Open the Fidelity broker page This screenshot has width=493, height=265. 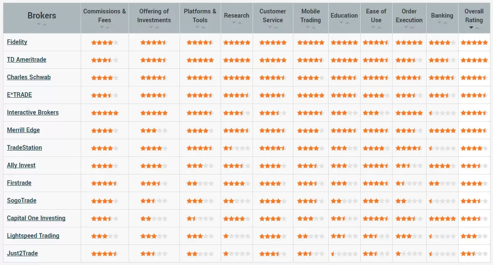coord(17,42)
